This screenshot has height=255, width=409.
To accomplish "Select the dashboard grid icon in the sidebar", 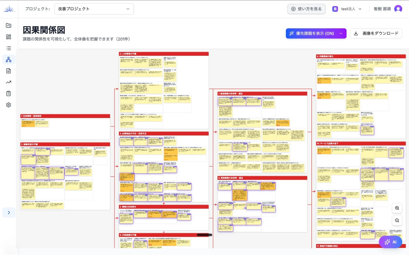I will coord(8,37).
